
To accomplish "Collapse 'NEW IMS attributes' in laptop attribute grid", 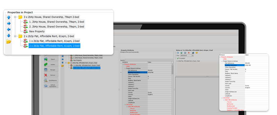I will (x=127, y=107).
